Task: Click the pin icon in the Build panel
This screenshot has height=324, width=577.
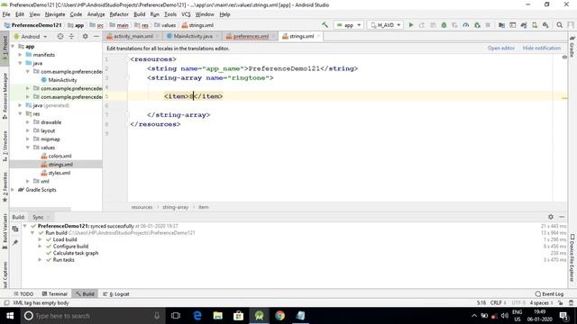Action: click(x=15, y=242)
